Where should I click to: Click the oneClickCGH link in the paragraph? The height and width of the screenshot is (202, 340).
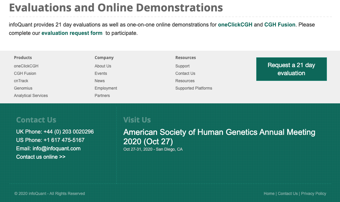click(235, 24)
